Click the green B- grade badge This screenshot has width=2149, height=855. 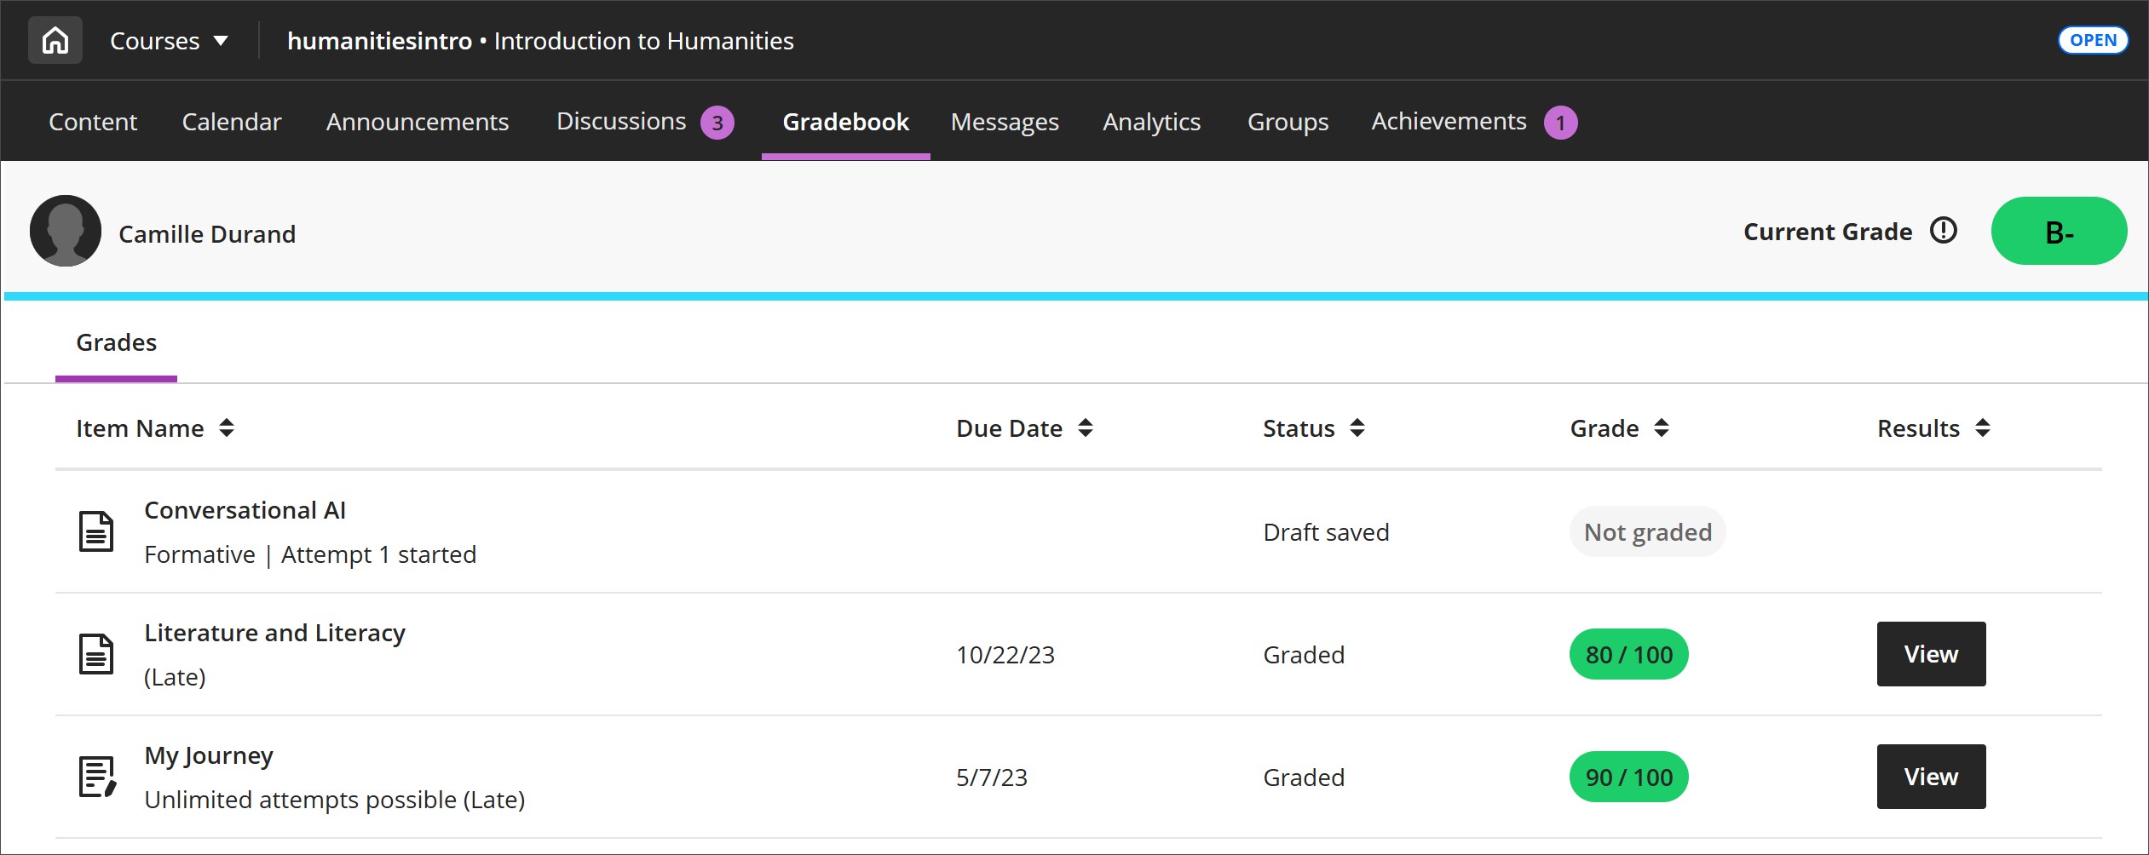tap(2059, 231)
